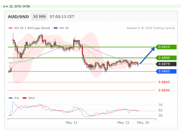Click the 07:00:13 CET timestamp
Screen dimensions: 181x131
coord(62,17)
